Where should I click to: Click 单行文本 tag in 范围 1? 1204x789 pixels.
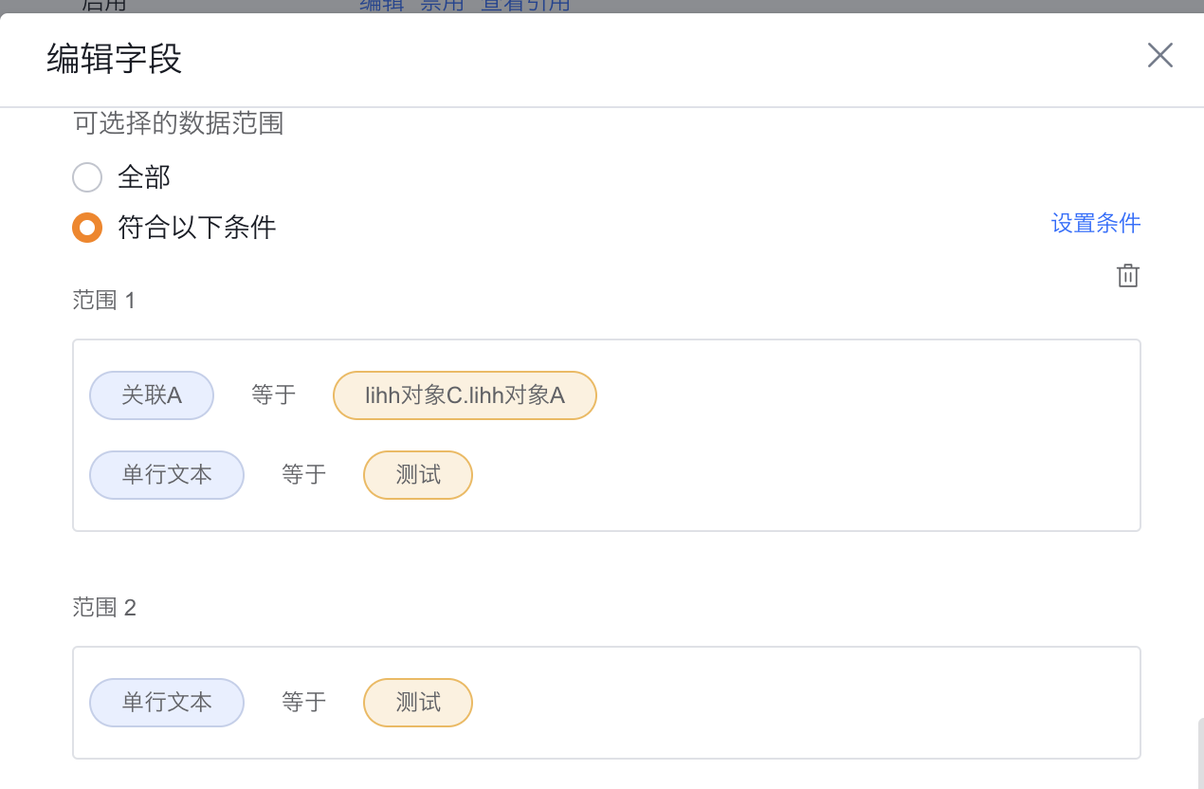(167, 475)
